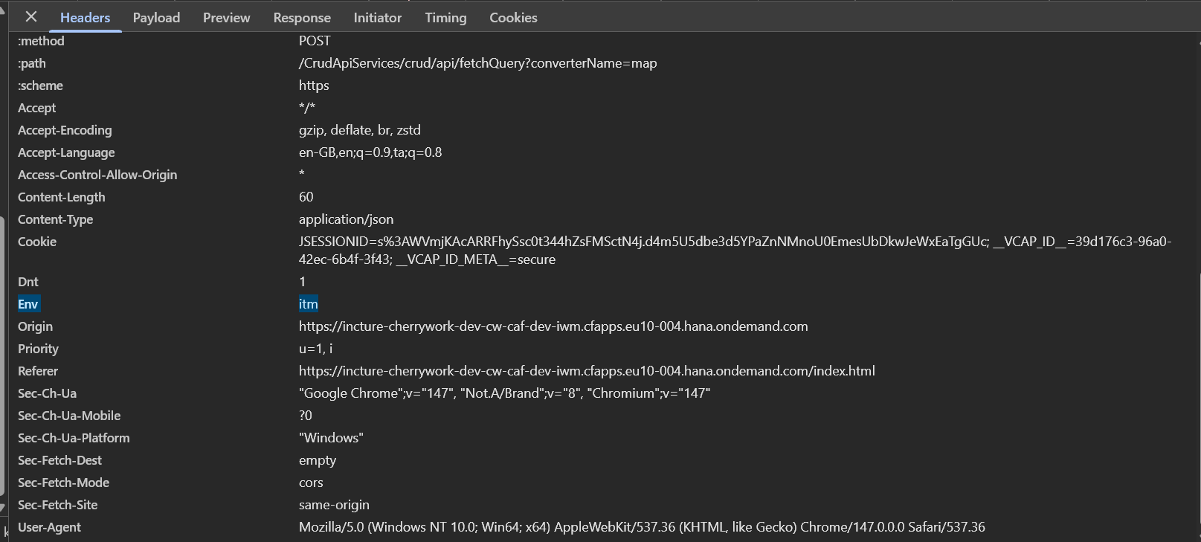Click the Origin URL value

553,326
